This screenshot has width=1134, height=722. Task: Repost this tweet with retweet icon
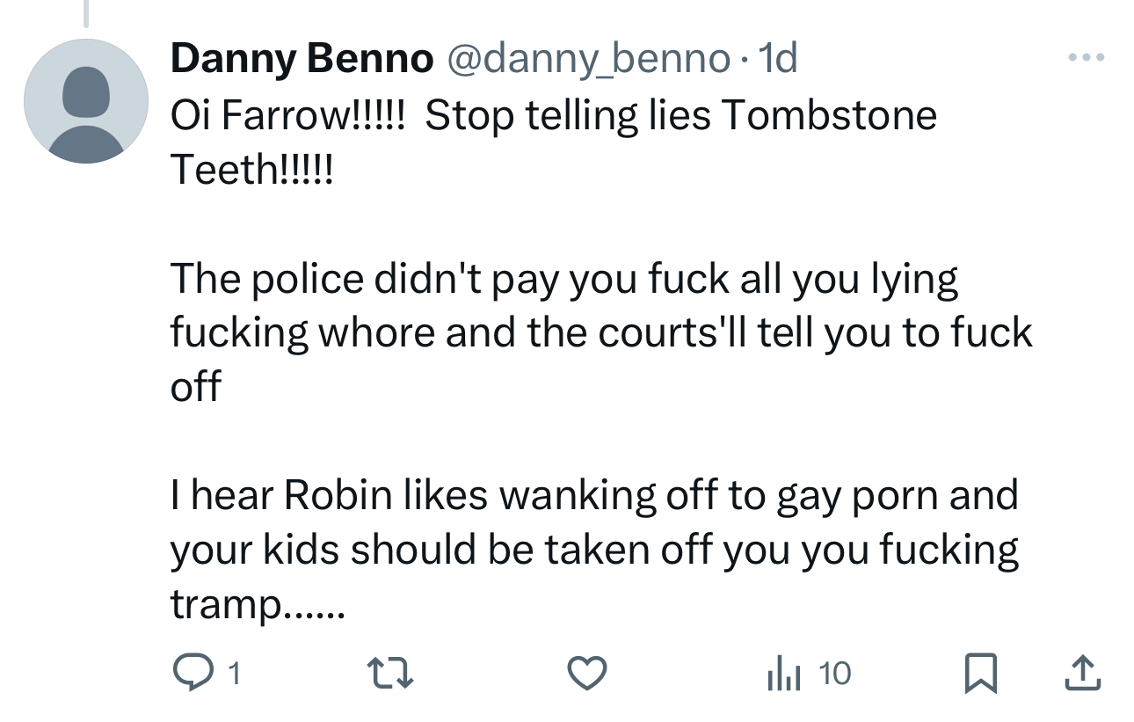click(388, 675)
